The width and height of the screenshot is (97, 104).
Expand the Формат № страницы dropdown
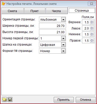coord(63,51)
